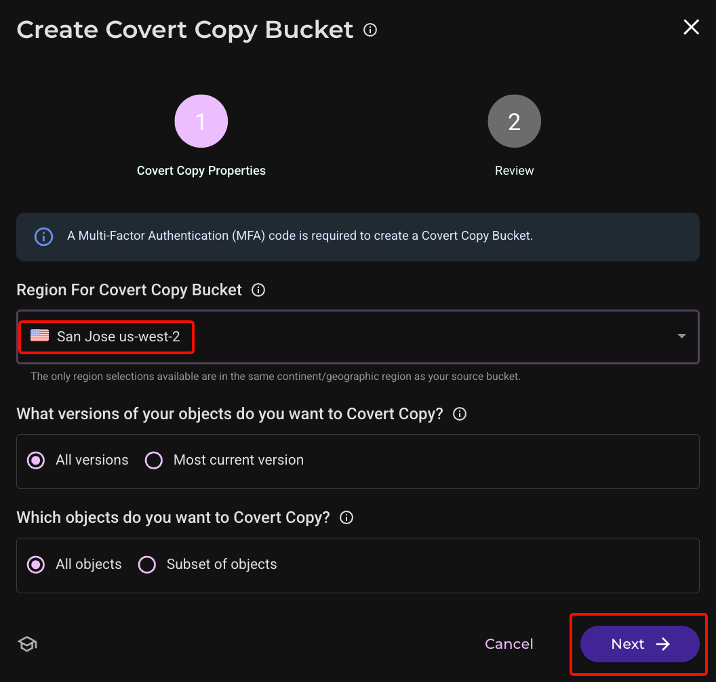This screenshot has height=682, width=716.
Task: Open the San Jose us-west-2 region selector
Action: click(358, 337)
